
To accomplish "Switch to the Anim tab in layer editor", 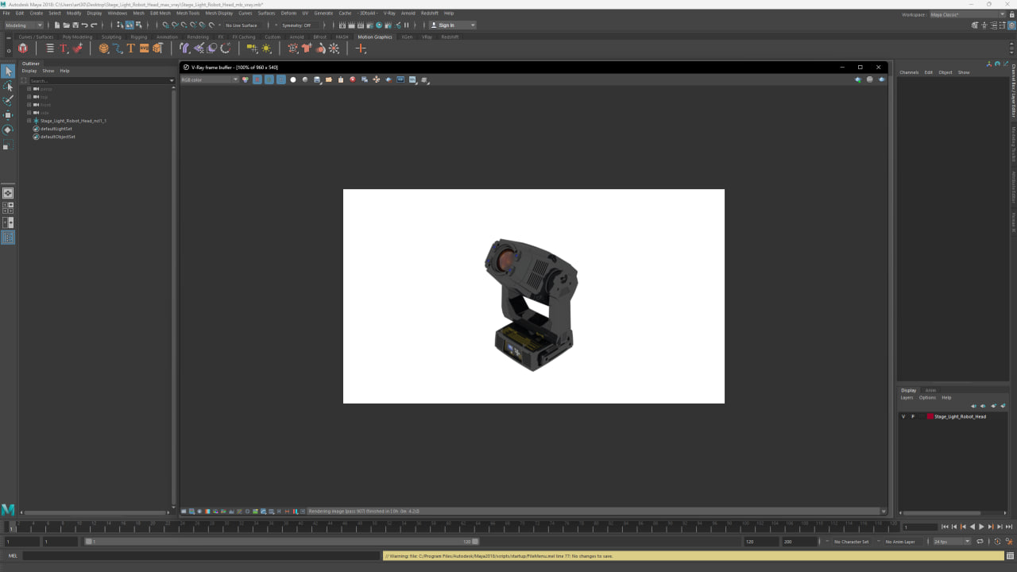I will (930, 390).
